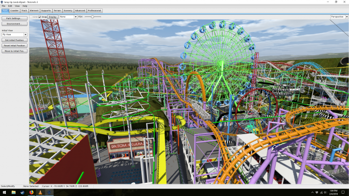This screenshot has height=196, width=349.
Task: Open the View menu
Action: pyautogui.click(x=17, y=6)
